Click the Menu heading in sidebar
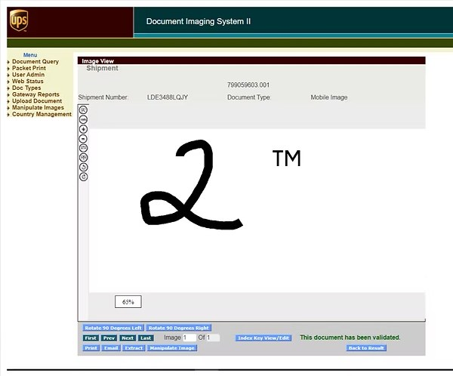The width and height of the screenshot is (453, 376). 30,55
